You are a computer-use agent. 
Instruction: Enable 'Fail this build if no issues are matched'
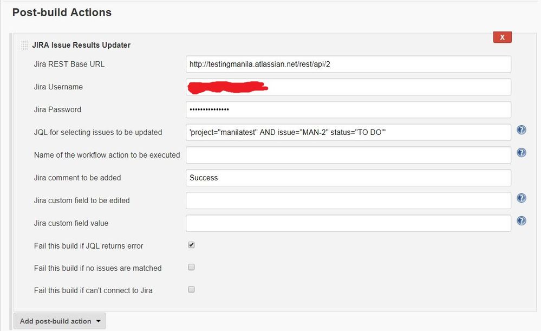pos(191,267)
